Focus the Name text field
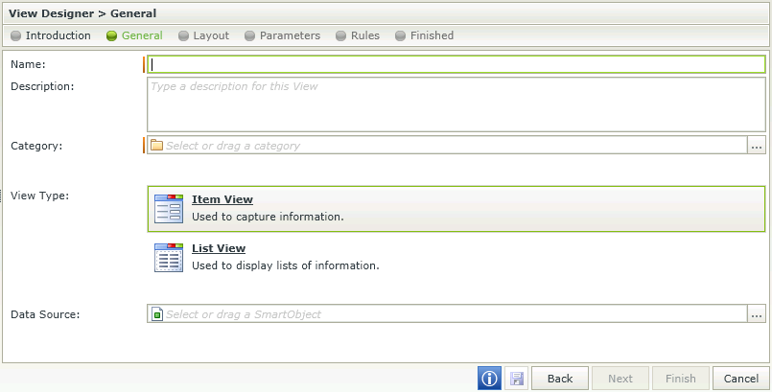Screen dimensions: 772x392 coord(456,64)
